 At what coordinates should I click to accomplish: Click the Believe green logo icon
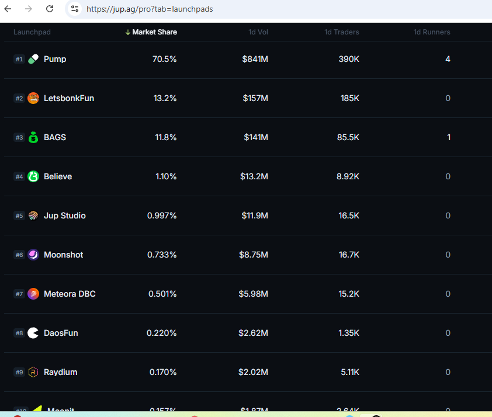33,176
